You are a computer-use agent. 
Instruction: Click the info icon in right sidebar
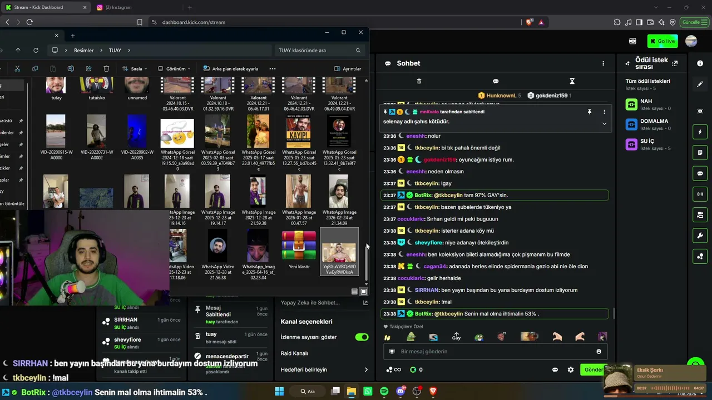pos(700,63)
